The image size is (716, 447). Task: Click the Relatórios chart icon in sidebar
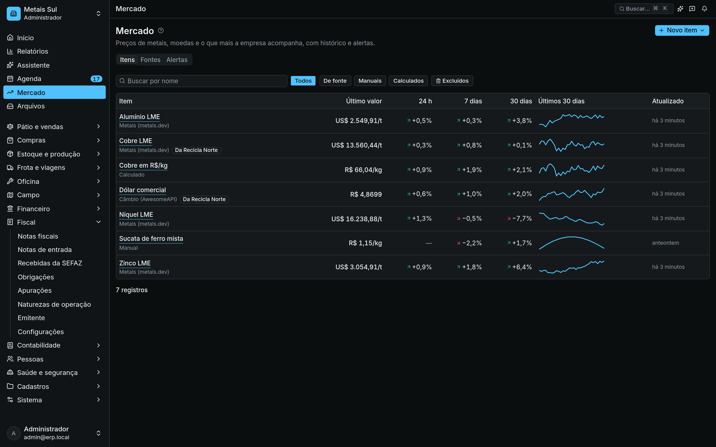(10, 51)
